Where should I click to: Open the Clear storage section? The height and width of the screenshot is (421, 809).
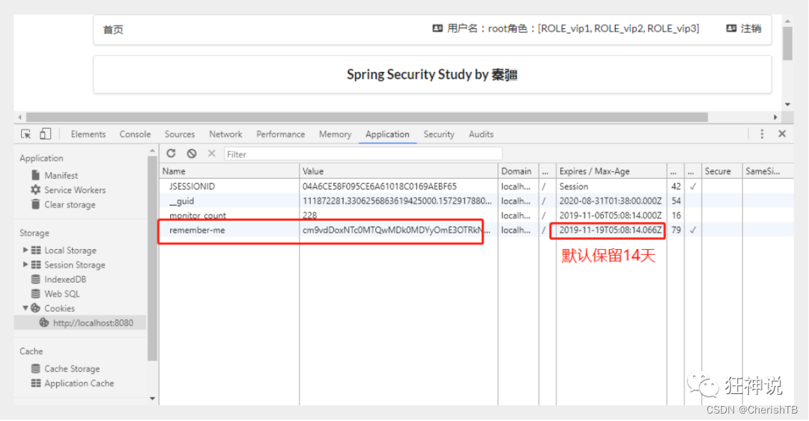pyautogui.click(x=70, y=205)
